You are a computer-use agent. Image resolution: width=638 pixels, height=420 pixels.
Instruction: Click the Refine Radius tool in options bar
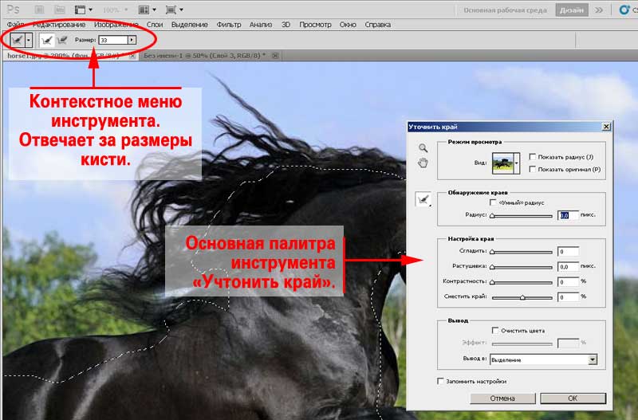click(49, 39)
